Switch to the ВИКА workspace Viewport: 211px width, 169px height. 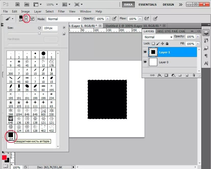(128, 5)
